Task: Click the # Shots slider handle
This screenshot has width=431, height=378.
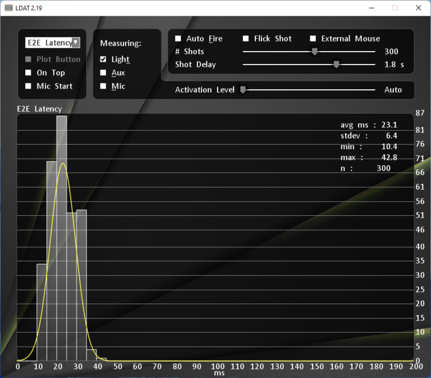Action: (315, 52)
